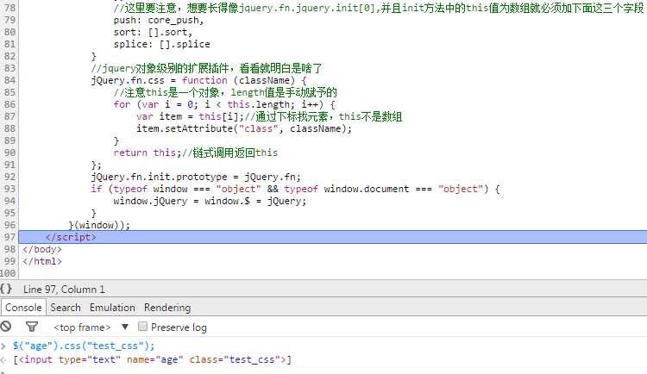Click the highlighted closing script tag line
This screenshot has height=374, width=647.
tap(333, 237)
